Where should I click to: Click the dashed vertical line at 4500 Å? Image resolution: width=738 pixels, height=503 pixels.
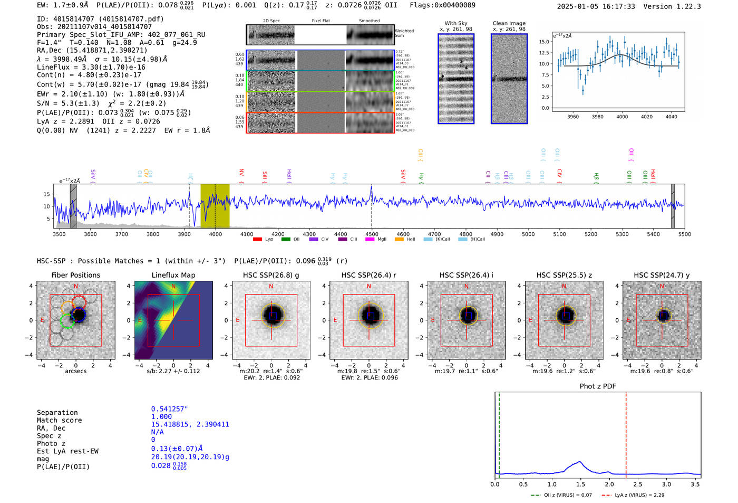tap(372, 206)
